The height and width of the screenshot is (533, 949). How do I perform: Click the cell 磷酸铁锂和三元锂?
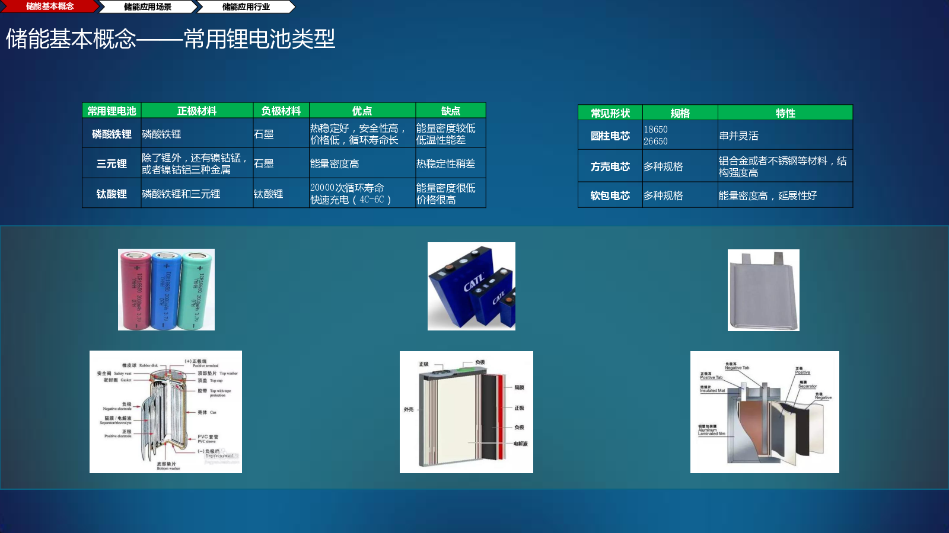[x=197, y=194]
